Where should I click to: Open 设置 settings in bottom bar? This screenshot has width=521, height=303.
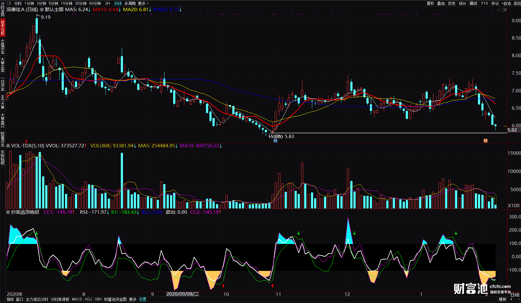[x=142, y=299]
